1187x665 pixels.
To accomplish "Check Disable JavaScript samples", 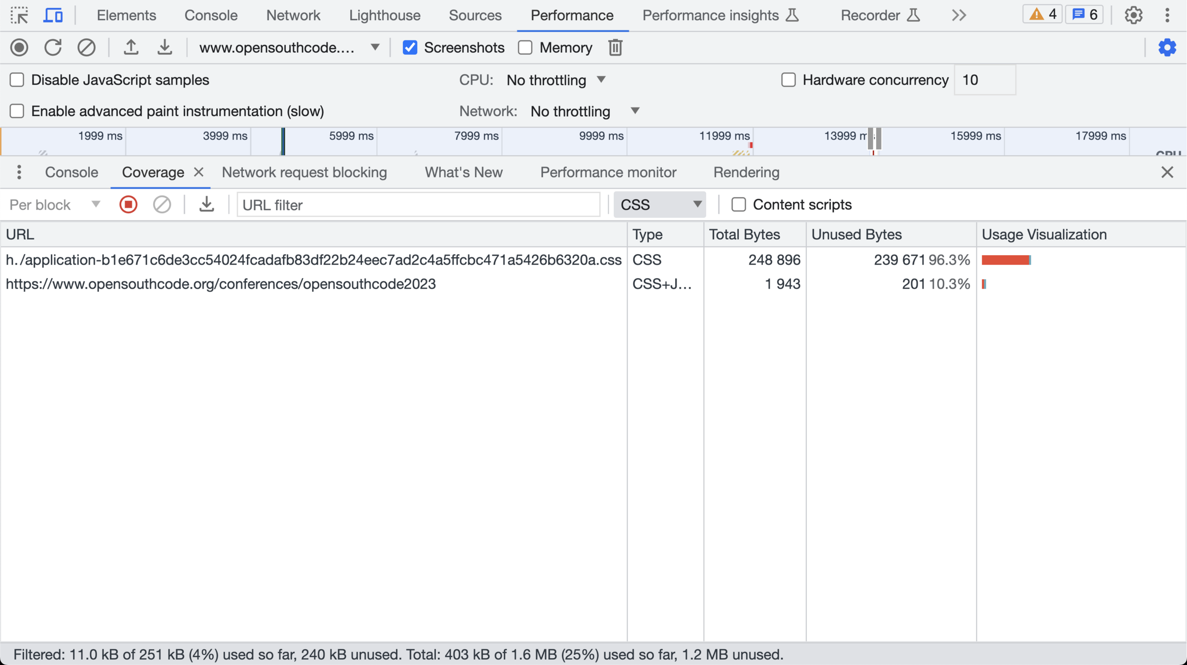I will coord(17,80).
